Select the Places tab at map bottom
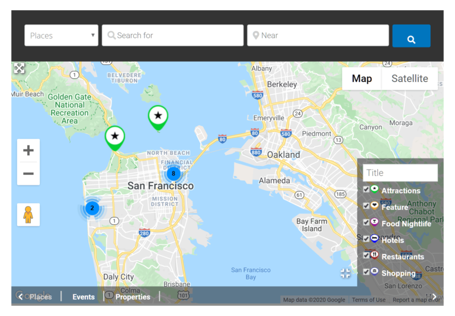This screenshot has width=455, height=316. [41, 297]
